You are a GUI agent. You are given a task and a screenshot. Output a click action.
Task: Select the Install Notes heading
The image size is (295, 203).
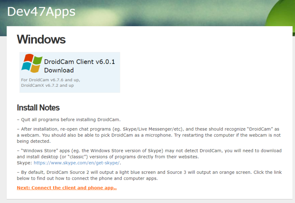point(38,108)
